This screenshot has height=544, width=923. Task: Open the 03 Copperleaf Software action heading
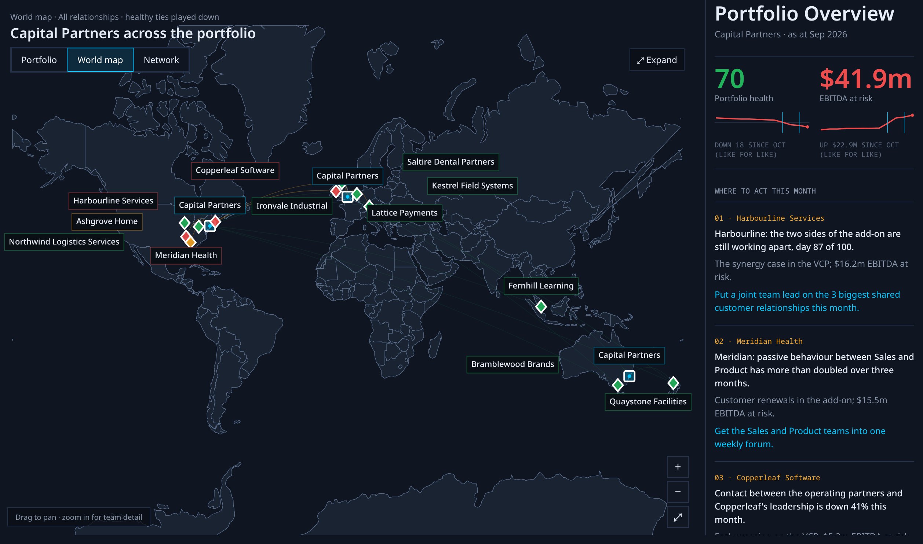pyautogui.click(x=767, y=478)
